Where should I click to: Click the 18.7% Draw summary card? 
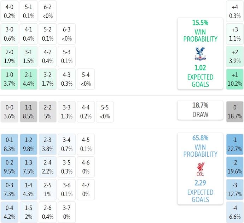(200, 110)
